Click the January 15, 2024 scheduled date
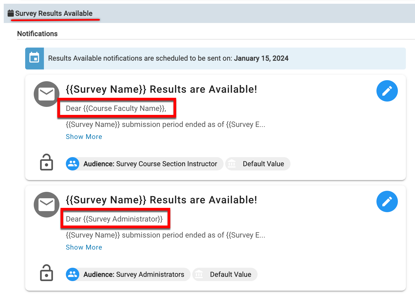Viewport: 415px width, 303px height. tap(261, 58)
